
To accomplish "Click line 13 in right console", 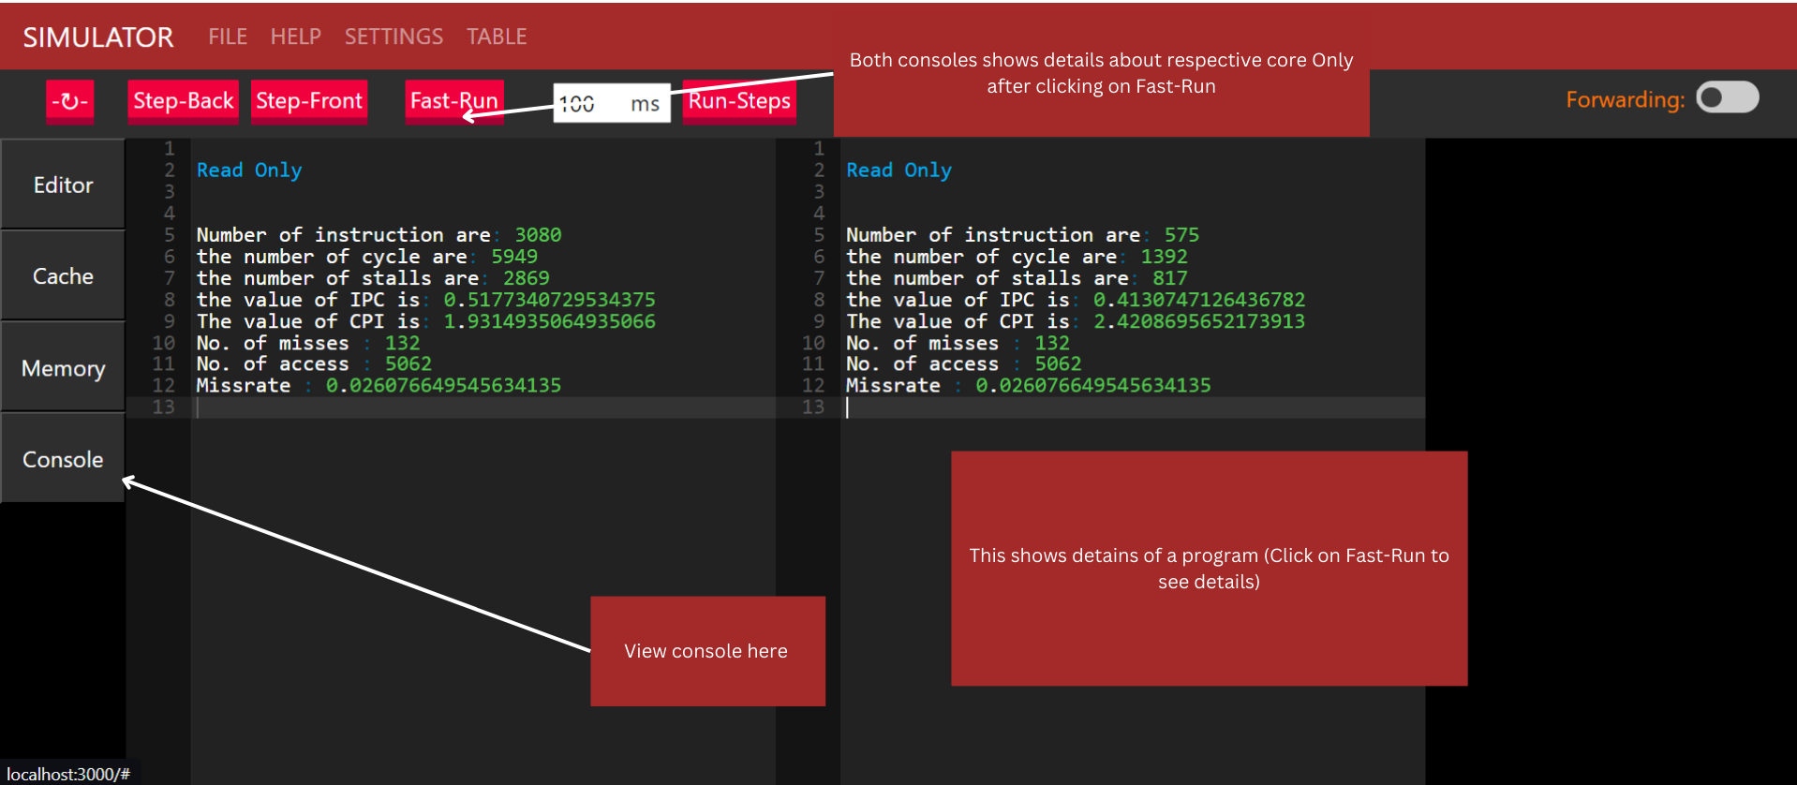I will click(x=1124, y=407).
